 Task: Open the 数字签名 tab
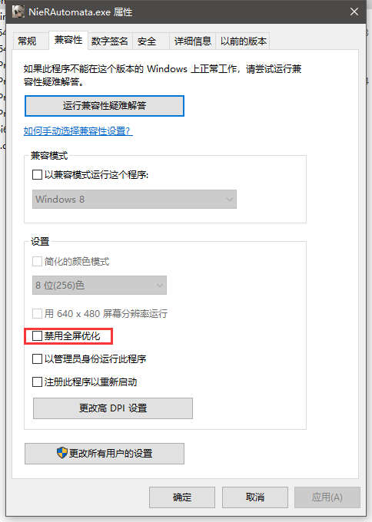pyautogui.click(x=110, y=41)
